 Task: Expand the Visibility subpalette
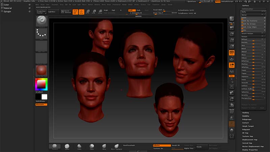246,116
